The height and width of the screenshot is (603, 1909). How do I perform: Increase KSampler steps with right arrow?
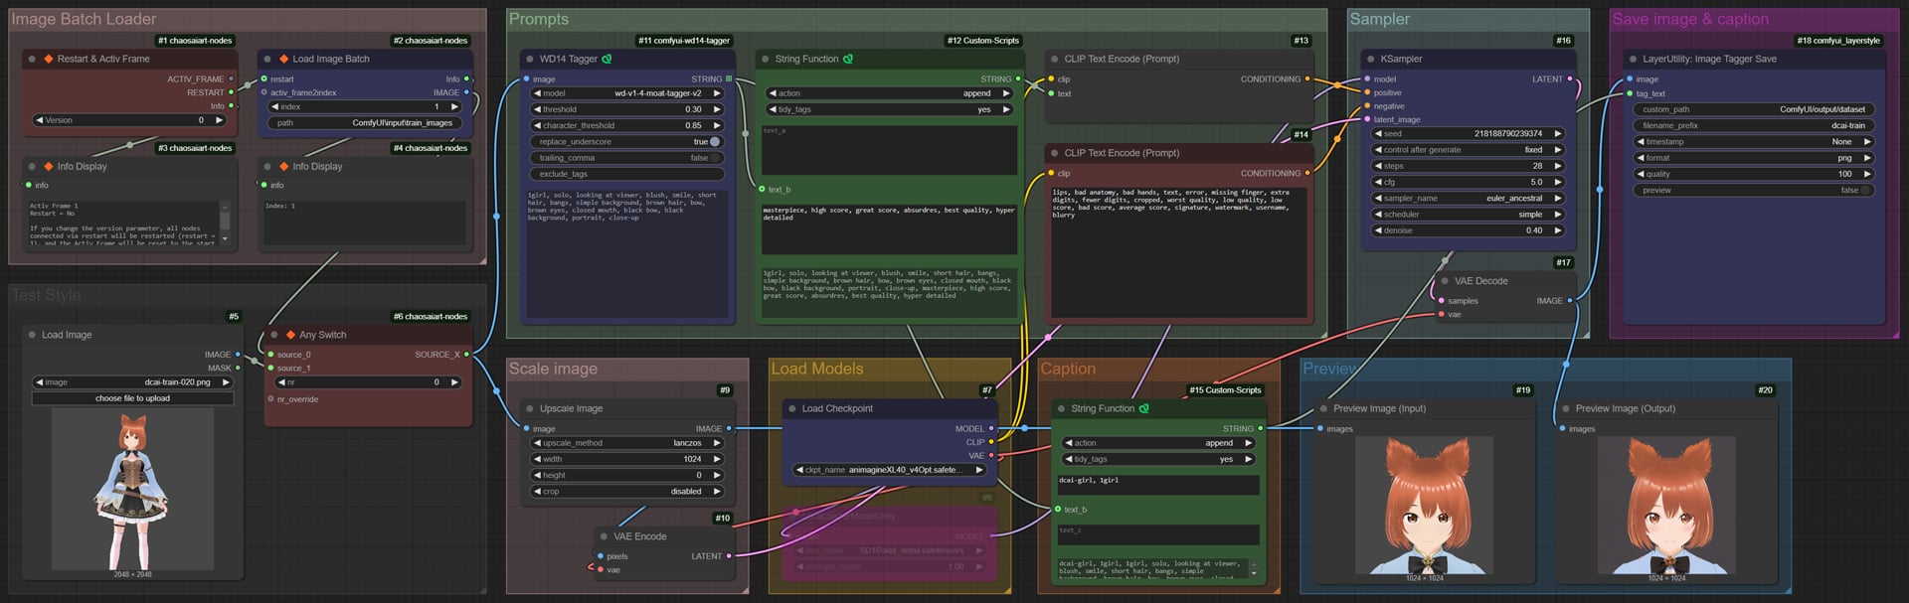(x=1558, y=166)
